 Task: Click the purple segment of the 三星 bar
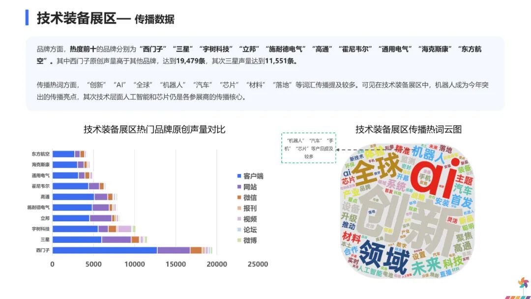pos(117,240)
